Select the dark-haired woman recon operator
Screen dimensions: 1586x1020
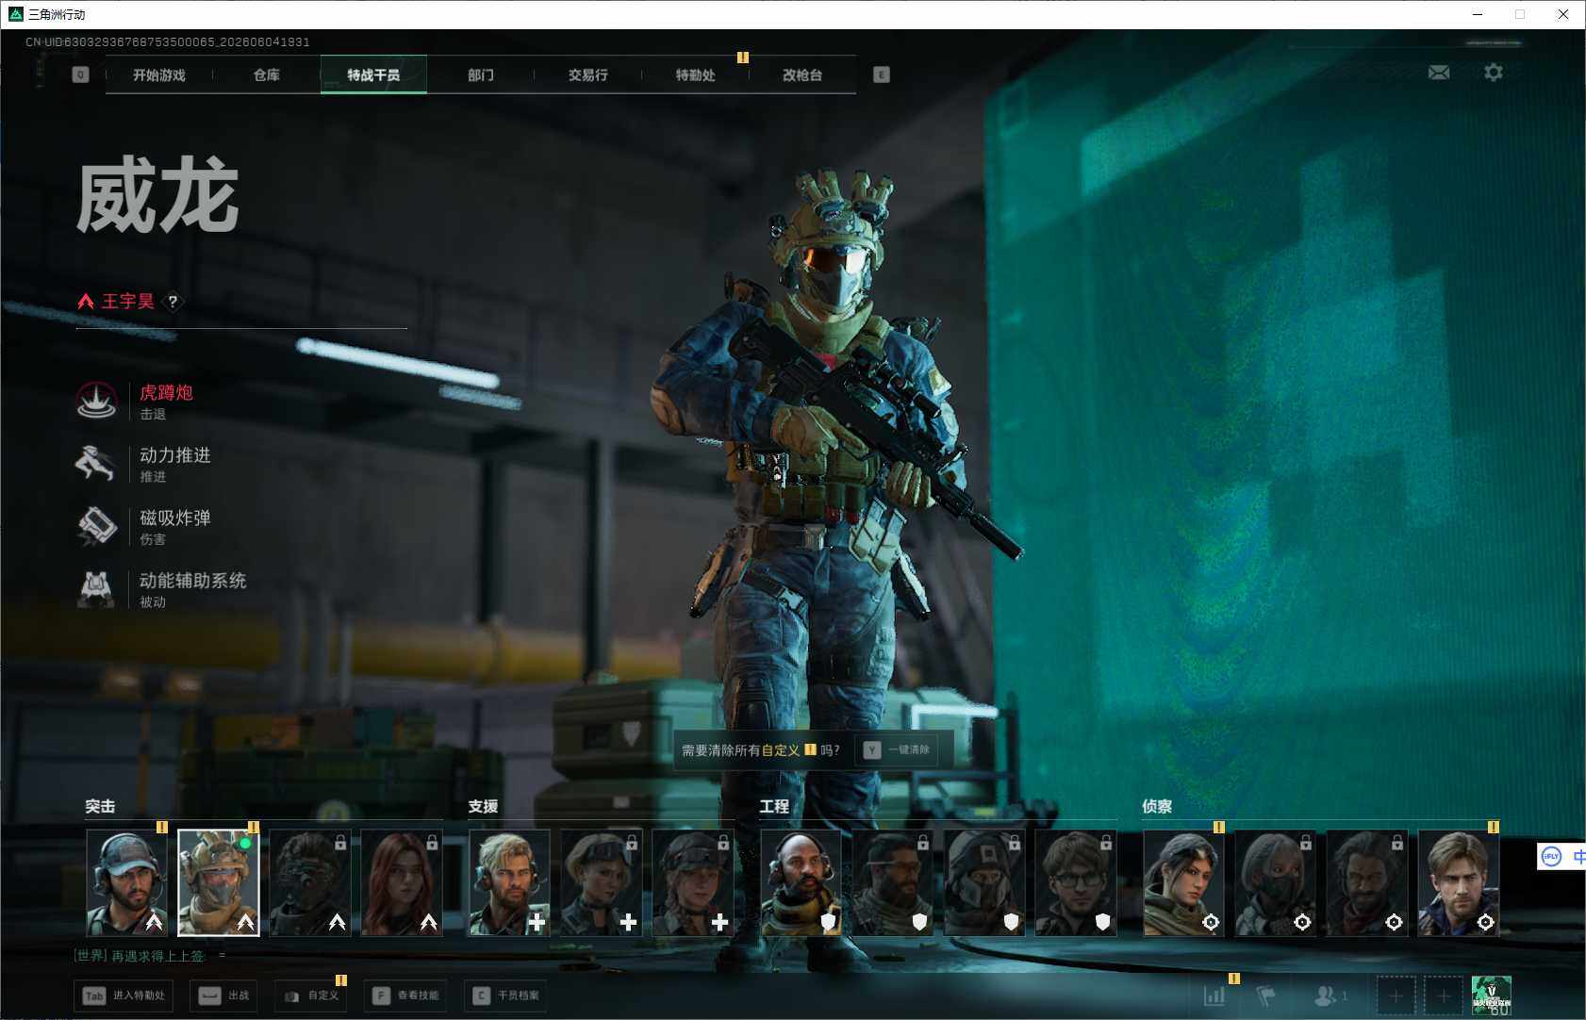click(1183, 882)
